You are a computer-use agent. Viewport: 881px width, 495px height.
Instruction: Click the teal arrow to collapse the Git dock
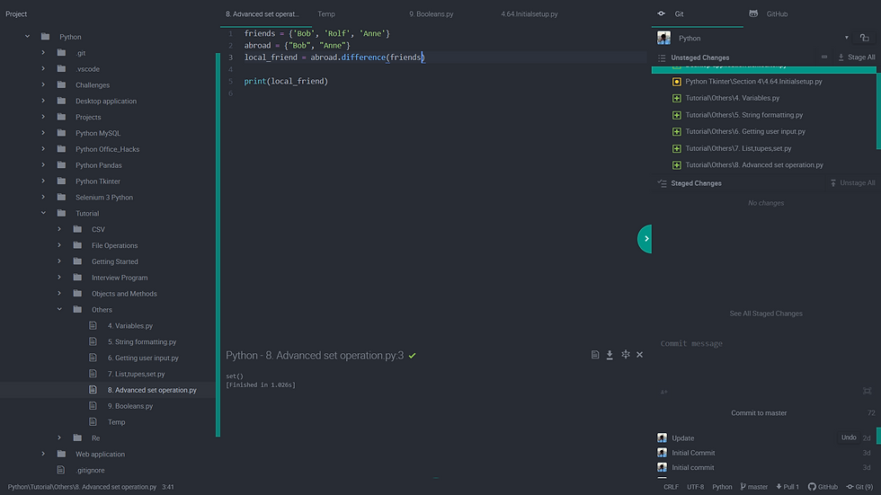tap(645, 239)
